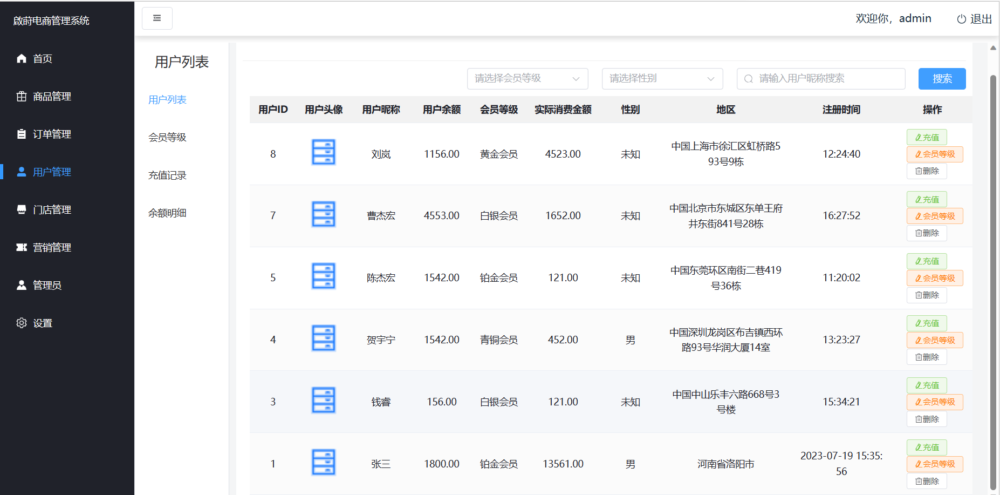Click the clipboard icon for 订单管理
This screenshot has height=495, width=1000.
(x=22, y=134)
